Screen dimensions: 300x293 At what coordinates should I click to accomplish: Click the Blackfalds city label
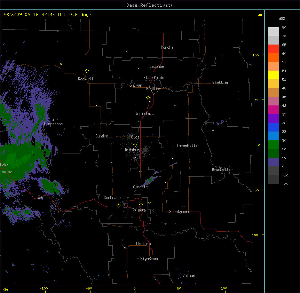pyautogui.click(x=153, y=78)
